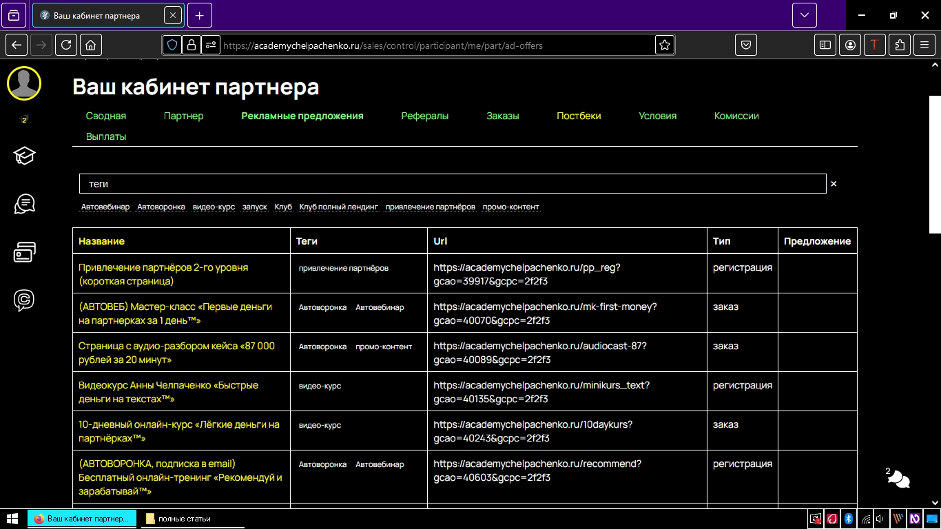Click the pp_reg URL cell text

[x=527, y=274]
